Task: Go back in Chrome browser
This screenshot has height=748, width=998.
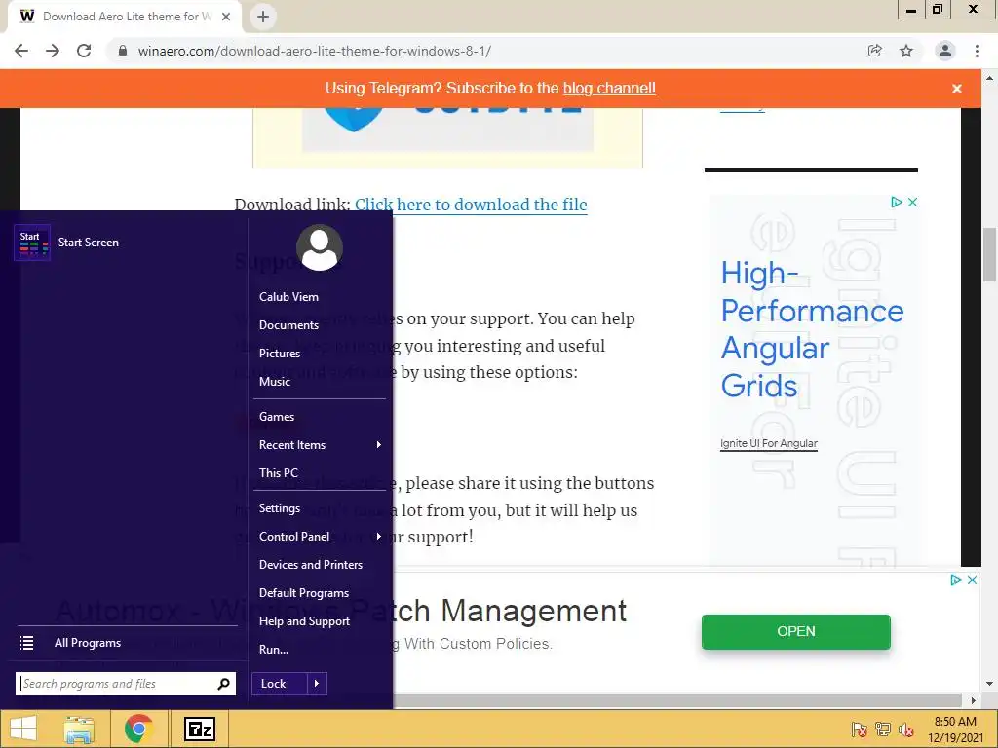Action: click(21, 51)
